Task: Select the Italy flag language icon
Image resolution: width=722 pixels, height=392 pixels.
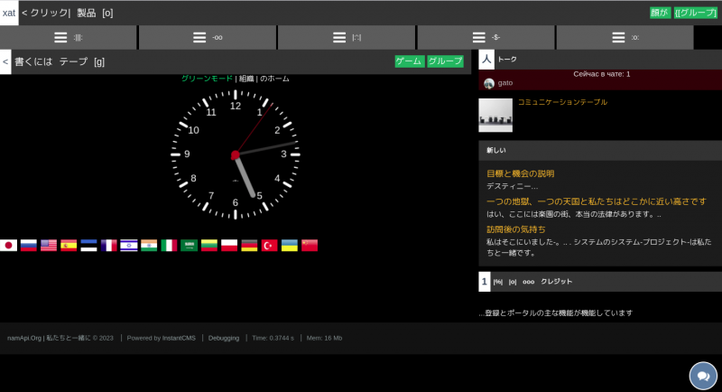Action: click(x=169, y=246)
